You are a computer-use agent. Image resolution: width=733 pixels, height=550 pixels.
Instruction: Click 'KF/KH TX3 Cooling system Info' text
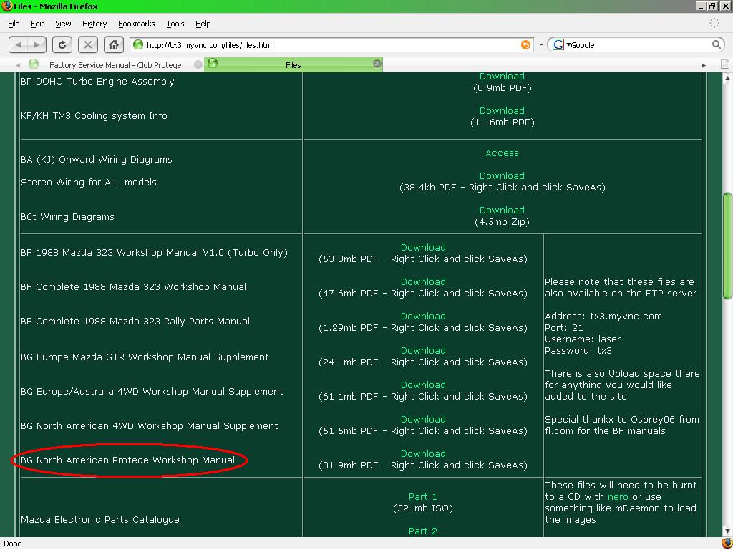click(94, 115)
